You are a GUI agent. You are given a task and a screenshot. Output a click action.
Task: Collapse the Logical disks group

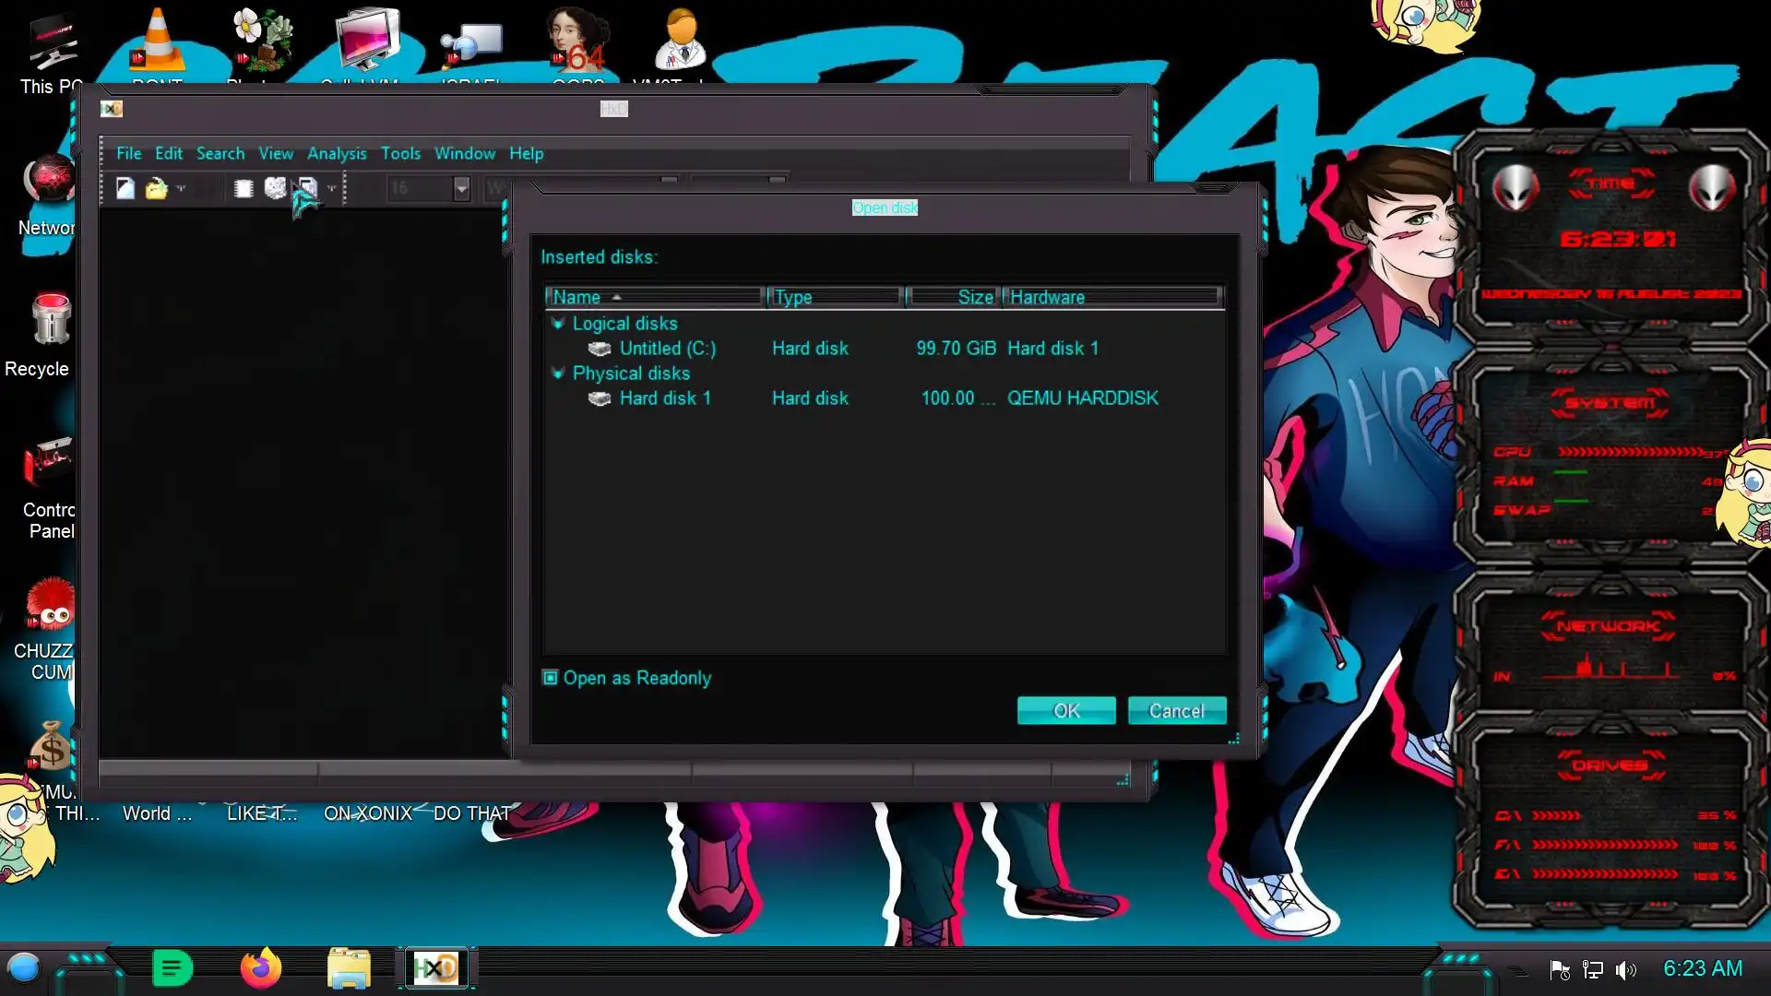click(557, 324)
